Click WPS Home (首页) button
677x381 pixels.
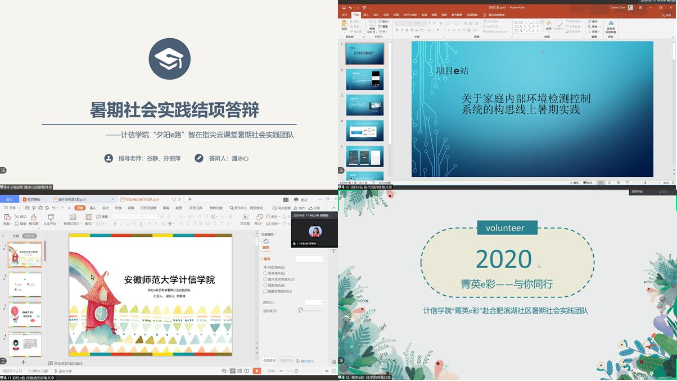pos(10,199)
